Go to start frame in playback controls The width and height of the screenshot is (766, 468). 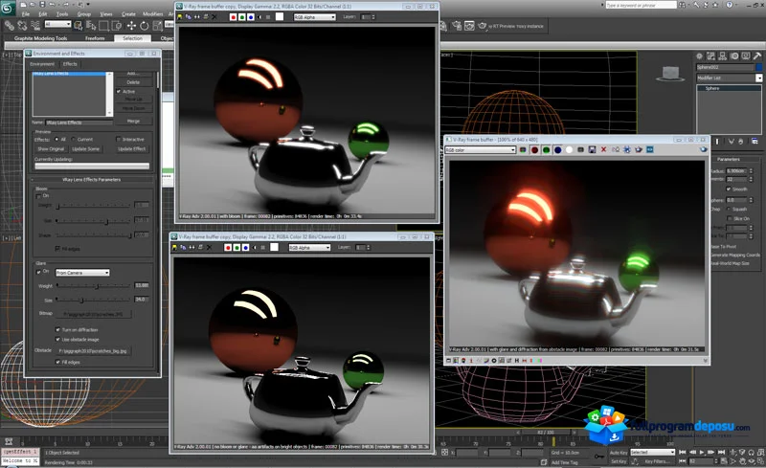tap(683, 453)
